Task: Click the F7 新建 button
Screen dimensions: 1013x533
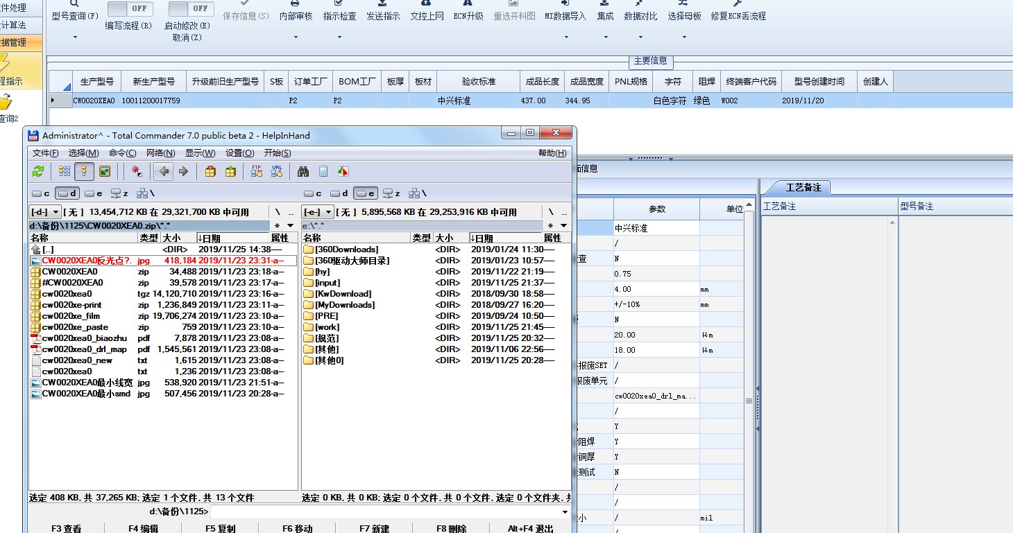Action: [374, 528]
